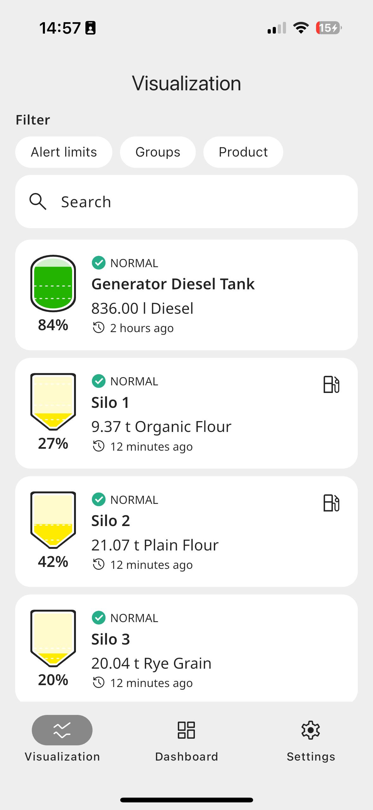Tap the Generator Diesel Tank level icon
The height and width of the screenshot is (810, 373).
click(x=53, y=283)
